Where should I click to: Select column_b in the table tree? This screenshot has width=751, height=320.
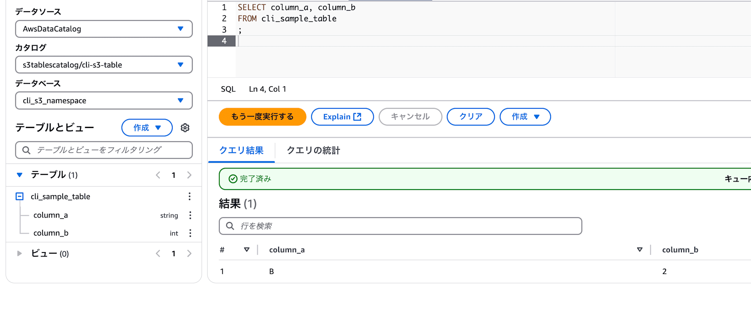pos(51,233)
